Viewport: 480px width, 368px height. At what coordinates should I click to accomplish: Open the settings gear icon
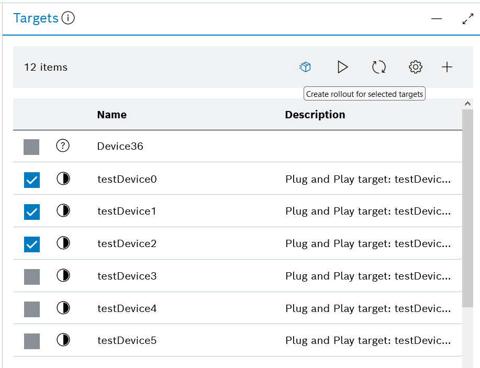[416, 67]
